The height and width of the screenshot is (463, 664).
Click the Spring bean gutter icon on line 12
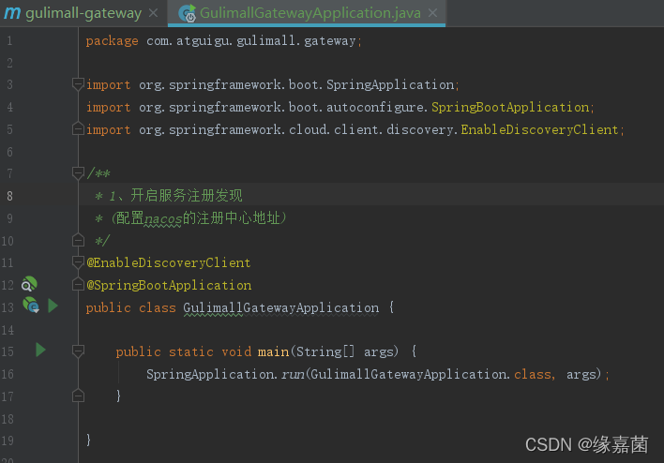pos(29,284)
